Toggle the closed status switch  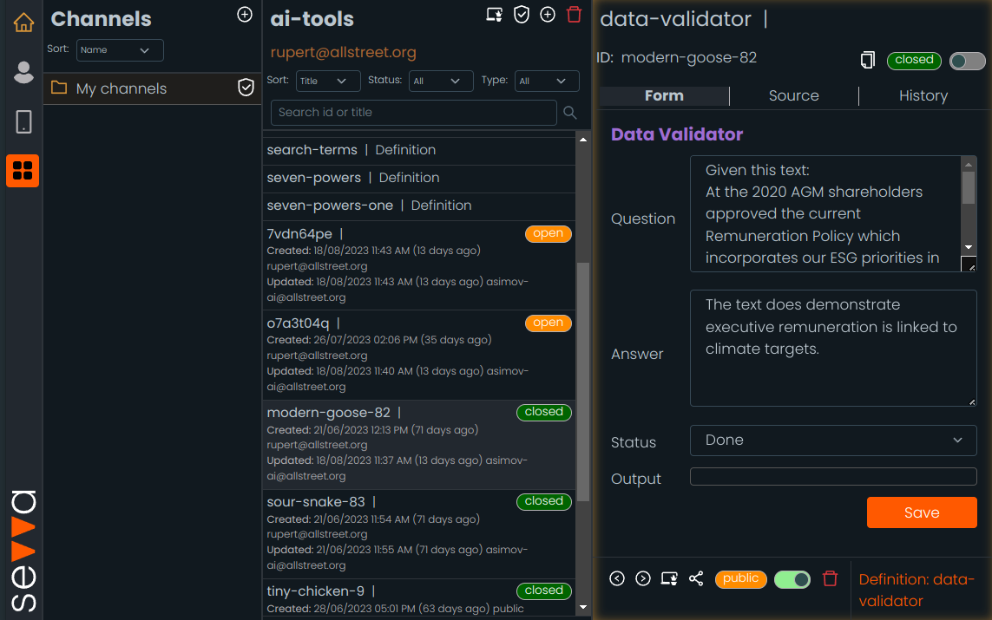point(967,61)
